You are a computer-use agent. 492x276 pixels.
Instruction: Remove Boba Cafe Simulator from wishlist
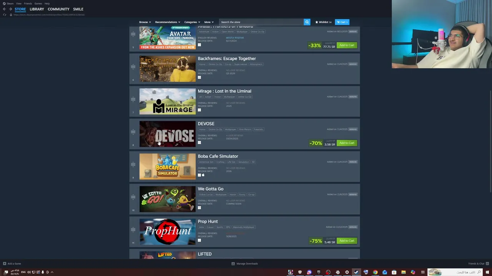coord(353,162)
